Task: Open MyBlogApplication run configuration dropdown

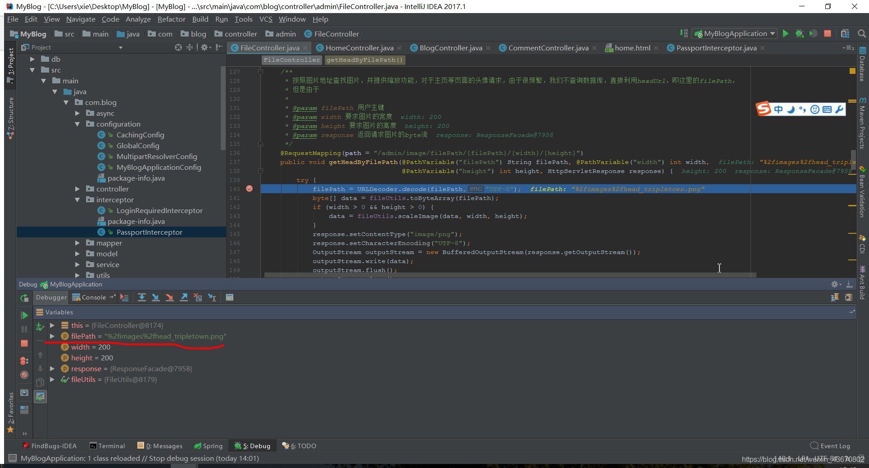Action: click(x=735, y=34)
